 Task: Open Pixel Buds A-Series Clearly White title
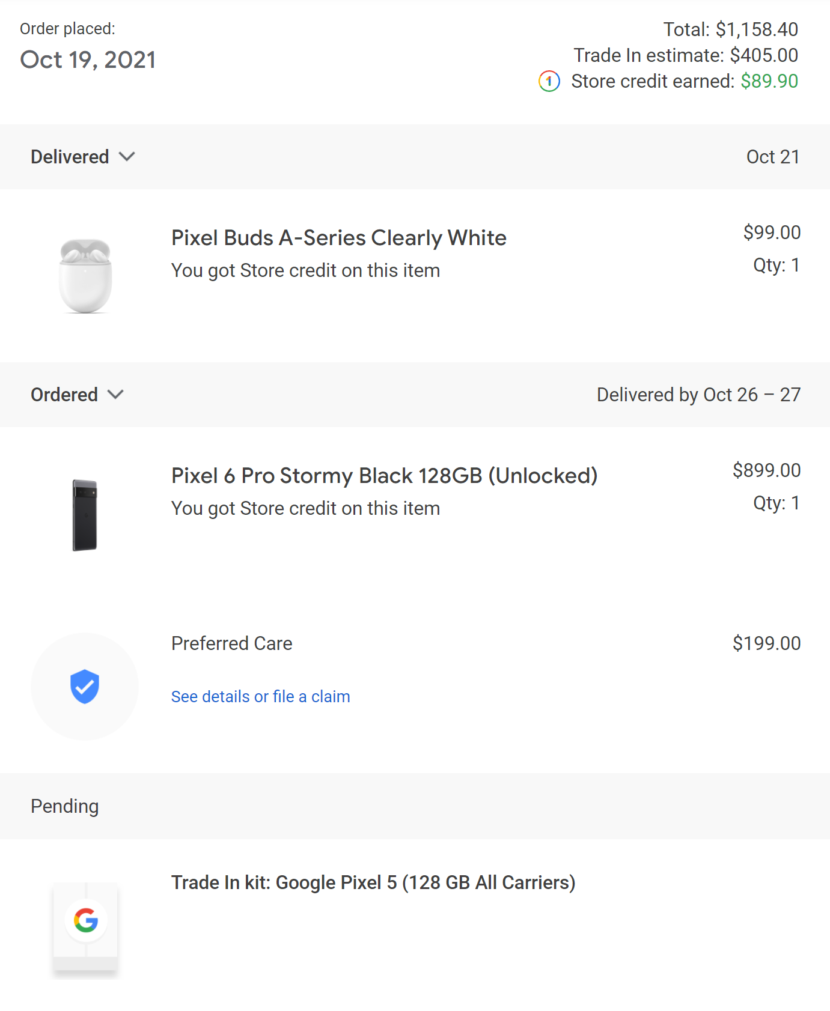[338, 238]
